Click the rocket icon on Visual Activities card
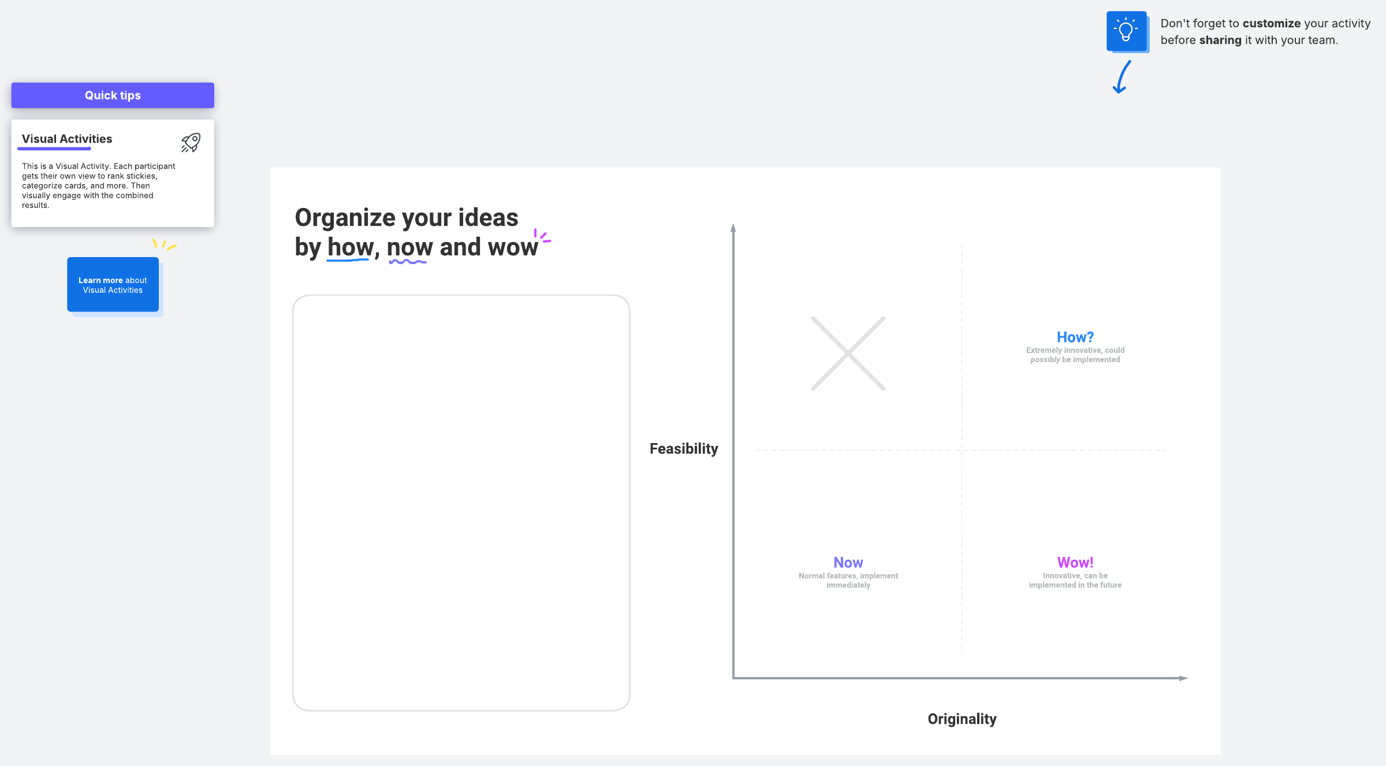This screenshot has width=1386, height=766. click(x=191, y=142)
